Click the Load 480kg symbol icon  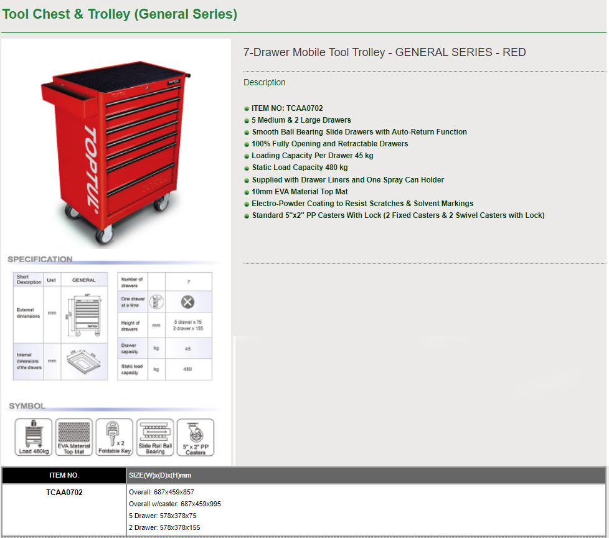point(34,437)
